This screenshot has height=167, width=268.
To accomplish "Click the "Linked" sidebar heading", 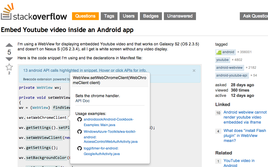I will click(223, 104).
